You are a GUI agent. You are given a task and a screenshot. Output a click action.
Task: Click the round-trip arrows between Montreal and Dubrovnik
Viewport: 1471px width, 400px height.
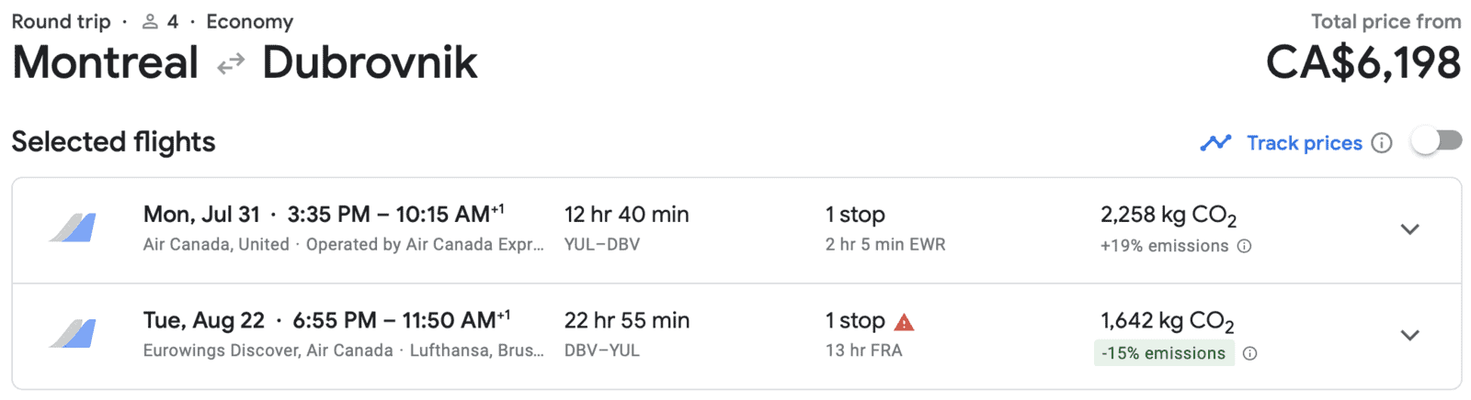coord(231,63)
